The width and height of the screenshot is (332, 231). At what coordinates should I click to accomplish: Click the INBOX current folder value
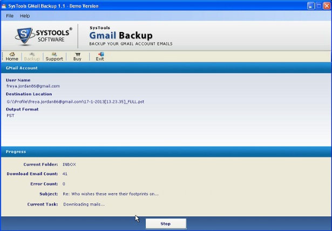pos(69,164)
